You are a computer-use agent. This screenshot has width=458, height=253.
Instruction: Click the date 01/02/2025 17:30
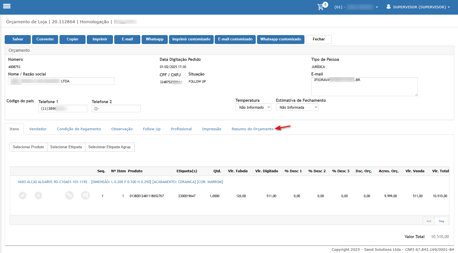173,67
